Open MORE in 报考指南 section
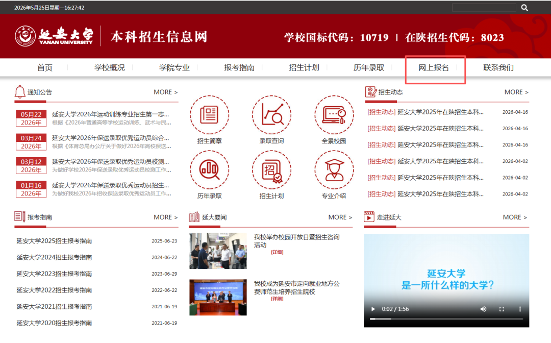Viewport: 551px width, 343px height. 165,217
